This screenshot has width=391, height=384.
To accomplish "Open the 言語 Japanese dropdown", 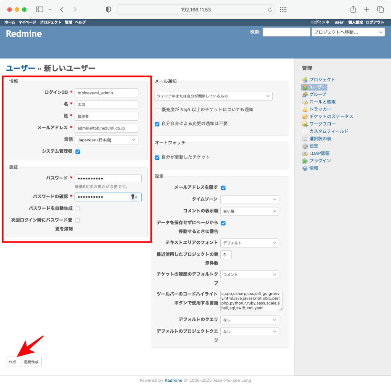I will (x=107, y=140).
